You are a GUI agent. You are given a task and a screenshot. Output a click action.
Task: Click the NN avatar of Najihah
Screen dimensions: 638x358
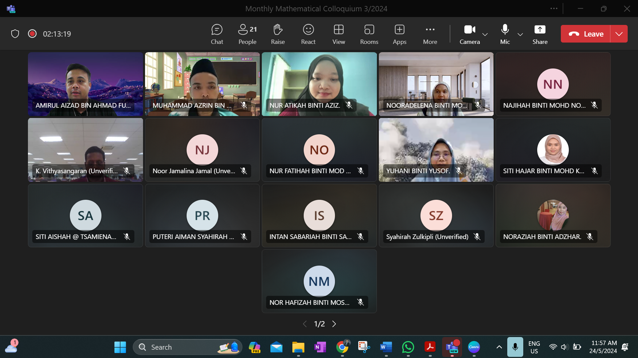[553, 84]
